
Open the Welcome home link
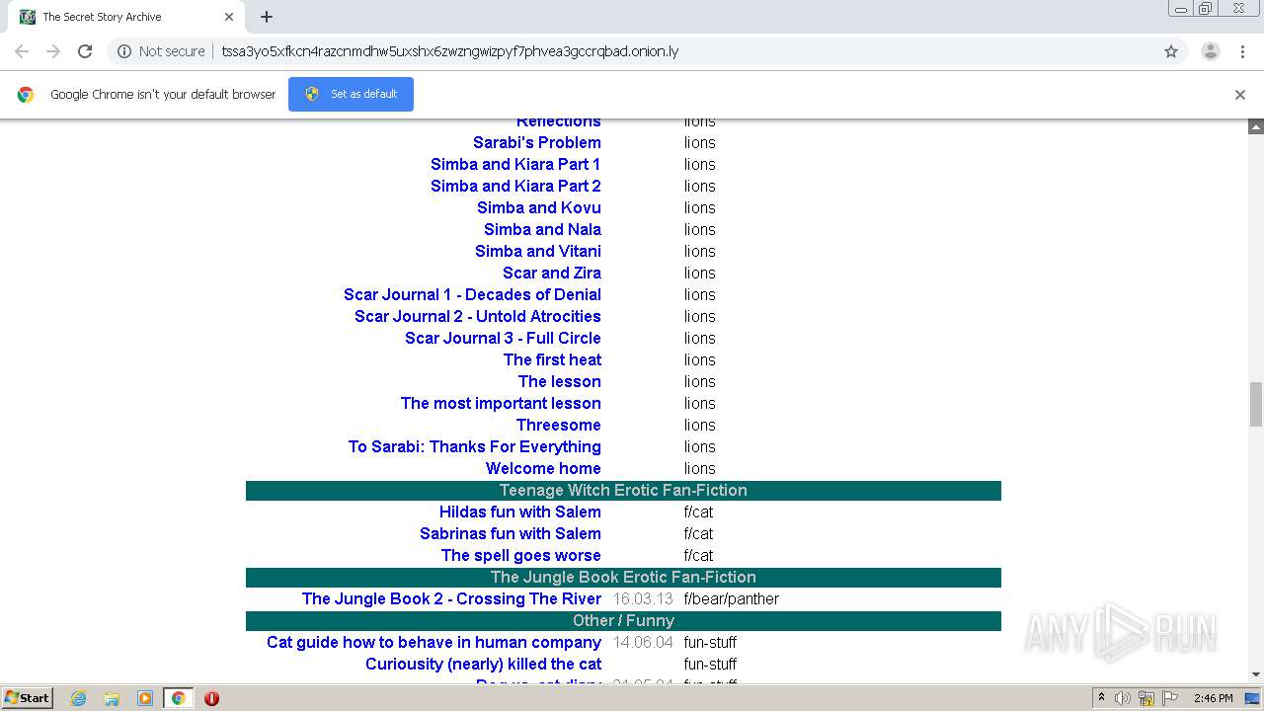click(543, 468)
